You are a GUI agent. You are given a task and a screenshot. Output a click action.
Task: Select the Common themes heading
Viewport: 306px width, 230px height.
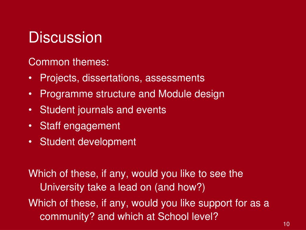pyautogui.click(x=68, y=62)
